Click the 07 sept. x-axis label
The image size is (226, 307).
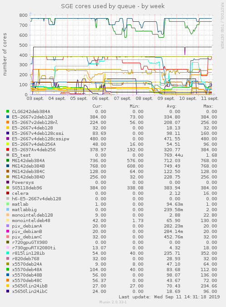click(122, 98)
